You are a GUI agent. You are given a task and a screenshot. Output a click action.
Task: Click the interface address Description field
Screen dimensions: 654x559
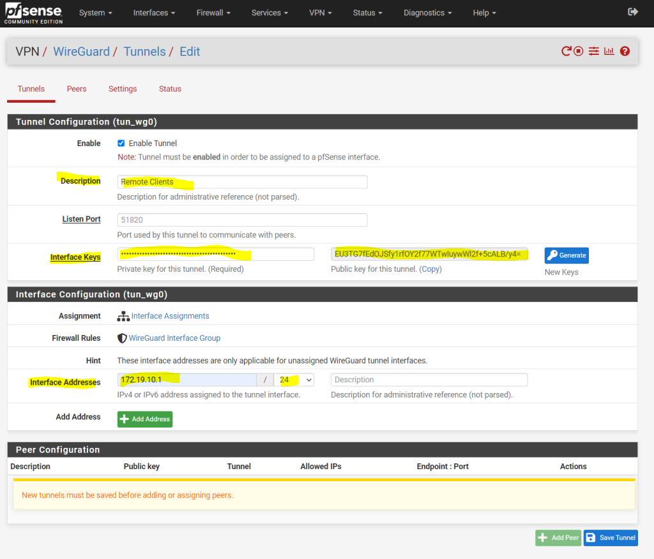pos(429,380)
